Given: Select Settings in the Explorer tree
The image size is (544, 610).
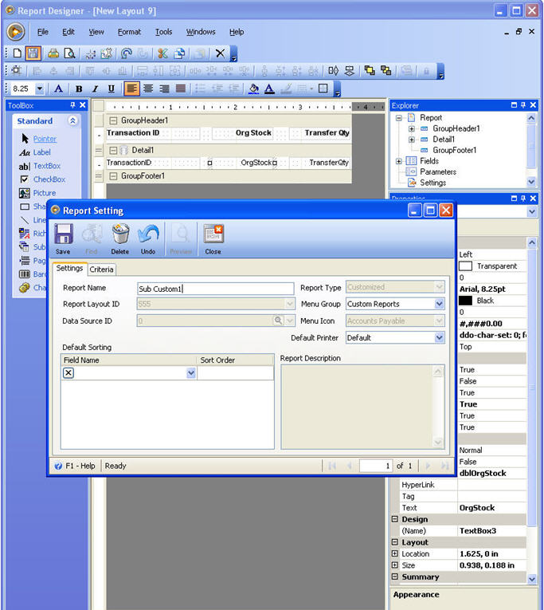Looking at the screenshot, I should click(x=432, y=183).
